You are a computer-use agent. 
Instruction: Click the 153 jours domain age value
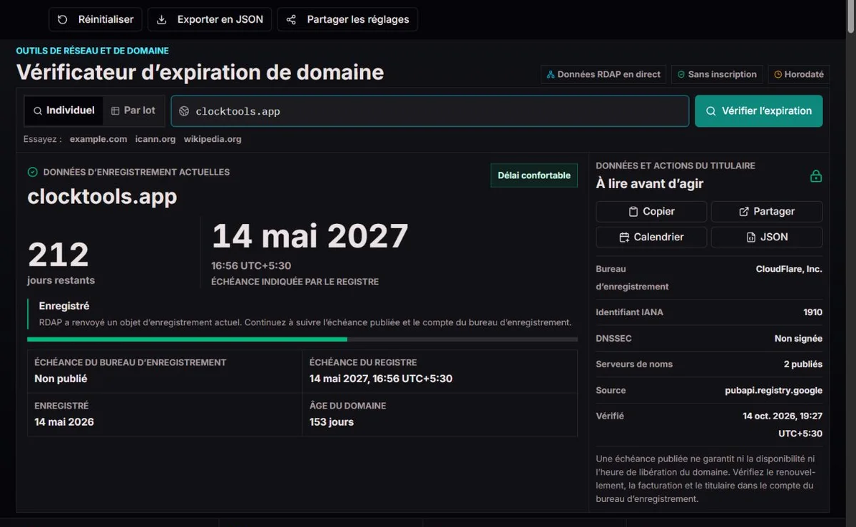pos(332,421)
